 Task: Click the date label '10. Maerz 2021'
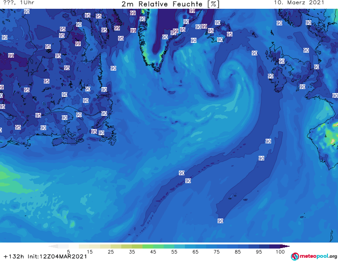299,3
